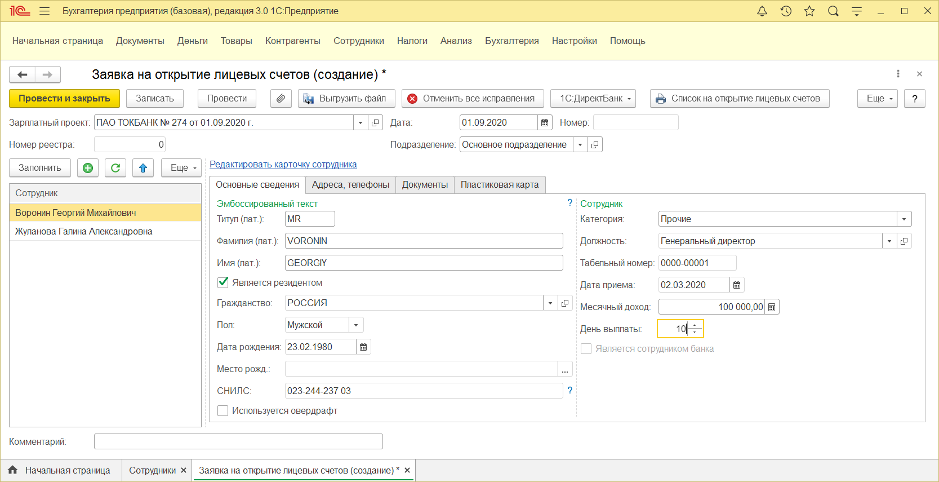Image resolution: width=939 pixels, height=482 pixels.
Task: Click the Записать button
Action: tap(155, 99)
